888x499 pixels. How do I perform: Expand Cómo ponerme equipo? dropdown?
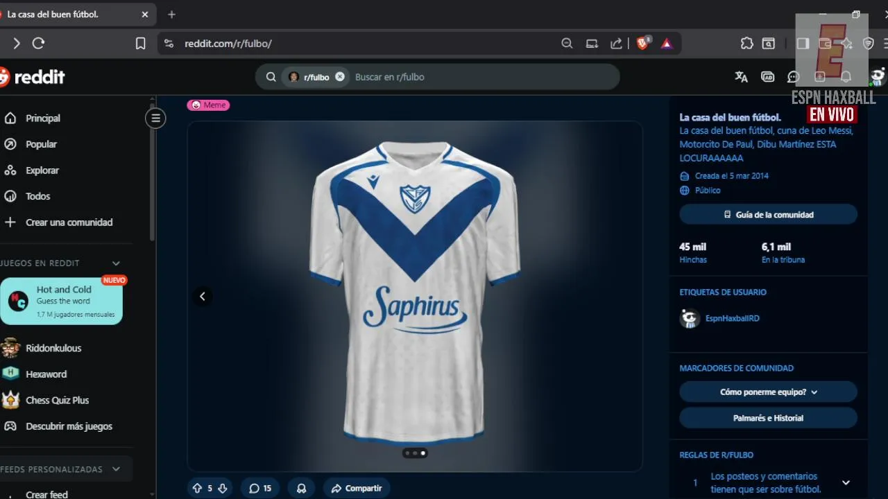point(768,392)
